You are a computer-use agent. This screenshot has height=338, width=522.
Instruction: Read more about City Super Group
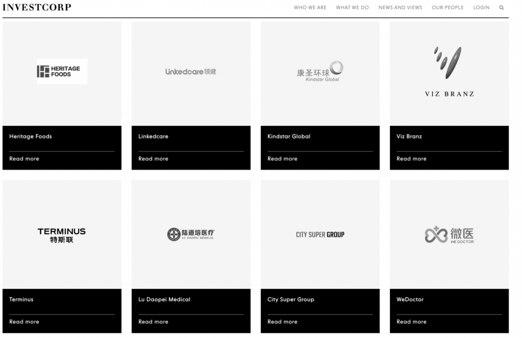click(x=282, y=322)
